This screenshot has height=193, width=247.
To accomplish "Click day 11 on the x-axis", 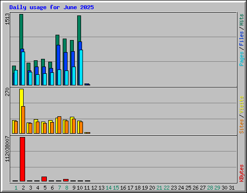I will (x=87, y=188).
